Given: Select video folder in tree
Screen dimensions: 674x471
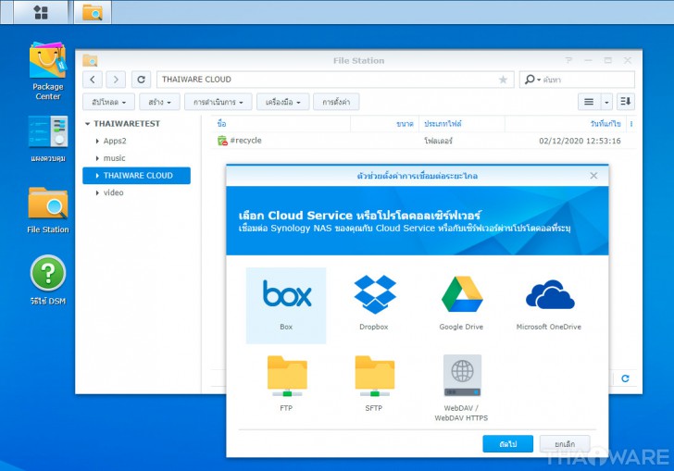Looking at the screenshot, I should [114, 192].
